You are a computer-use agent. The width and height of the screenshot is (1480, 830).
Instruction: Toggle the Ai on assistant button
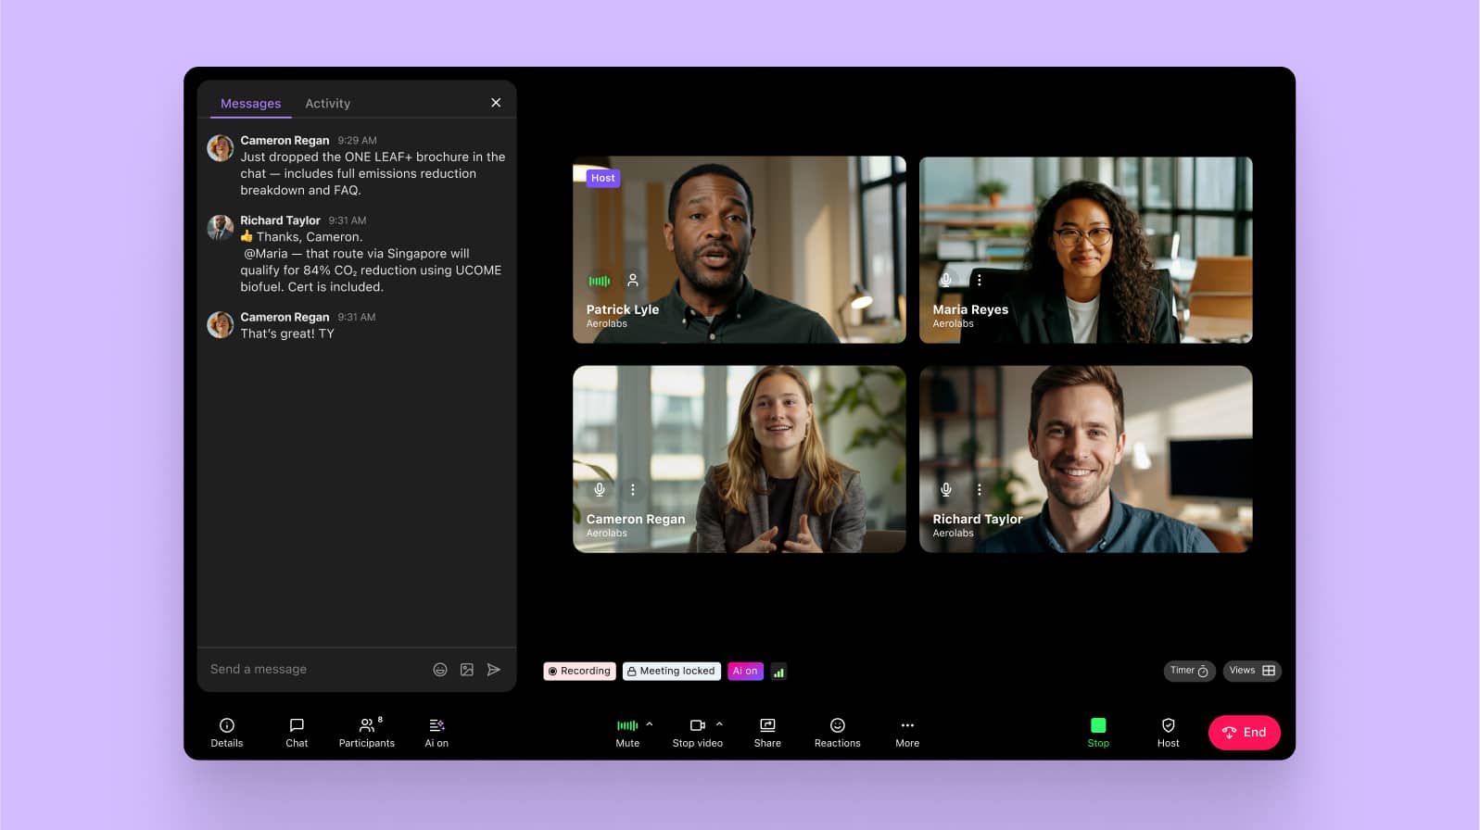(x=436, y=732)
